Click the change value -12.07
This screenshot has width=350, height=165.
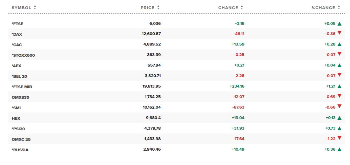[x=239, y=97]
